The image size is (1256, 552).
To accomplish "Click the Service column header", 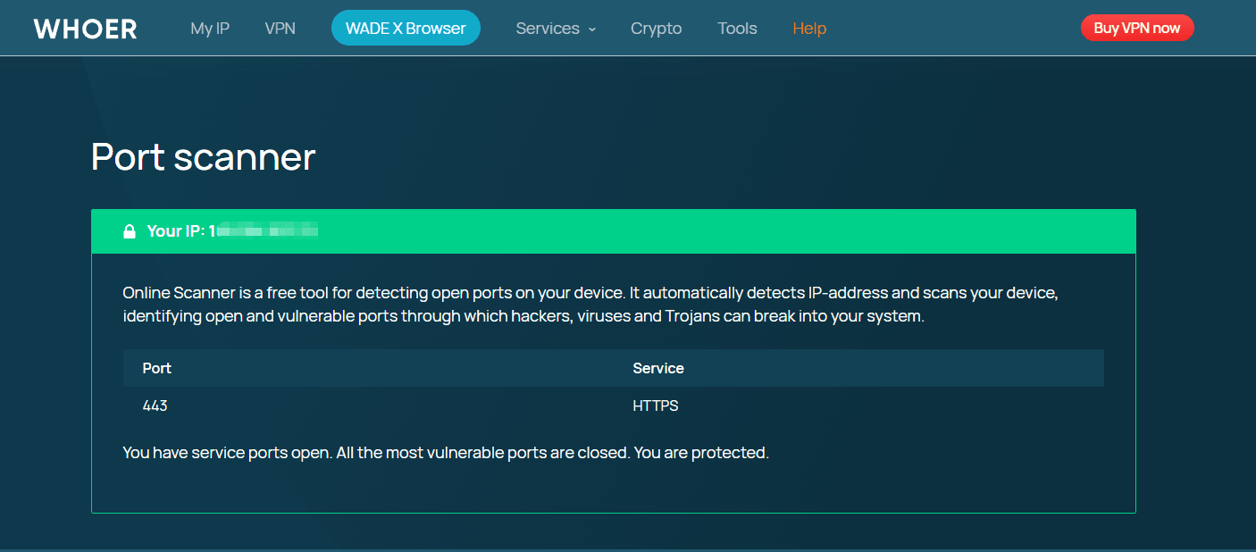I will coord(657,368).
